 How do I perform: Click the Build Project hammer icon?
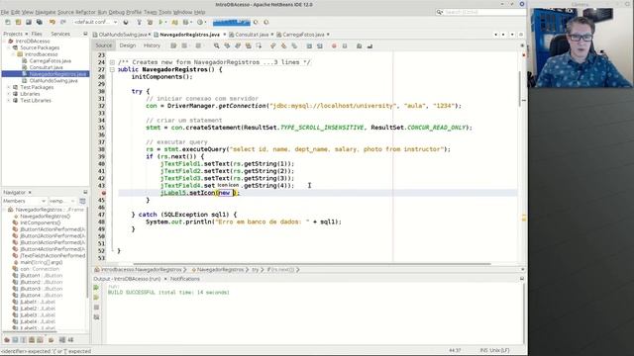139,22
